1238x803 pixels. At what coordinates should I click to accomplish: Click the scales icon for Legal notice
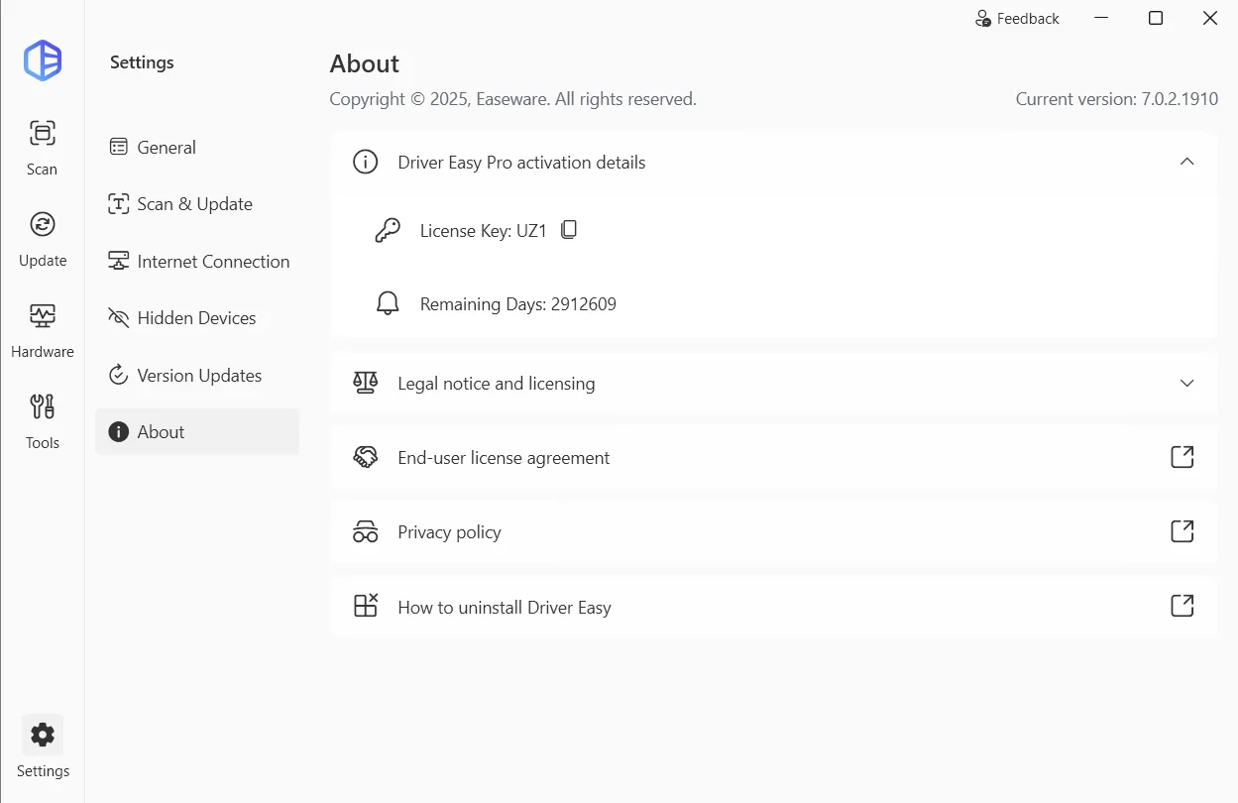click(x=366, y=383)
